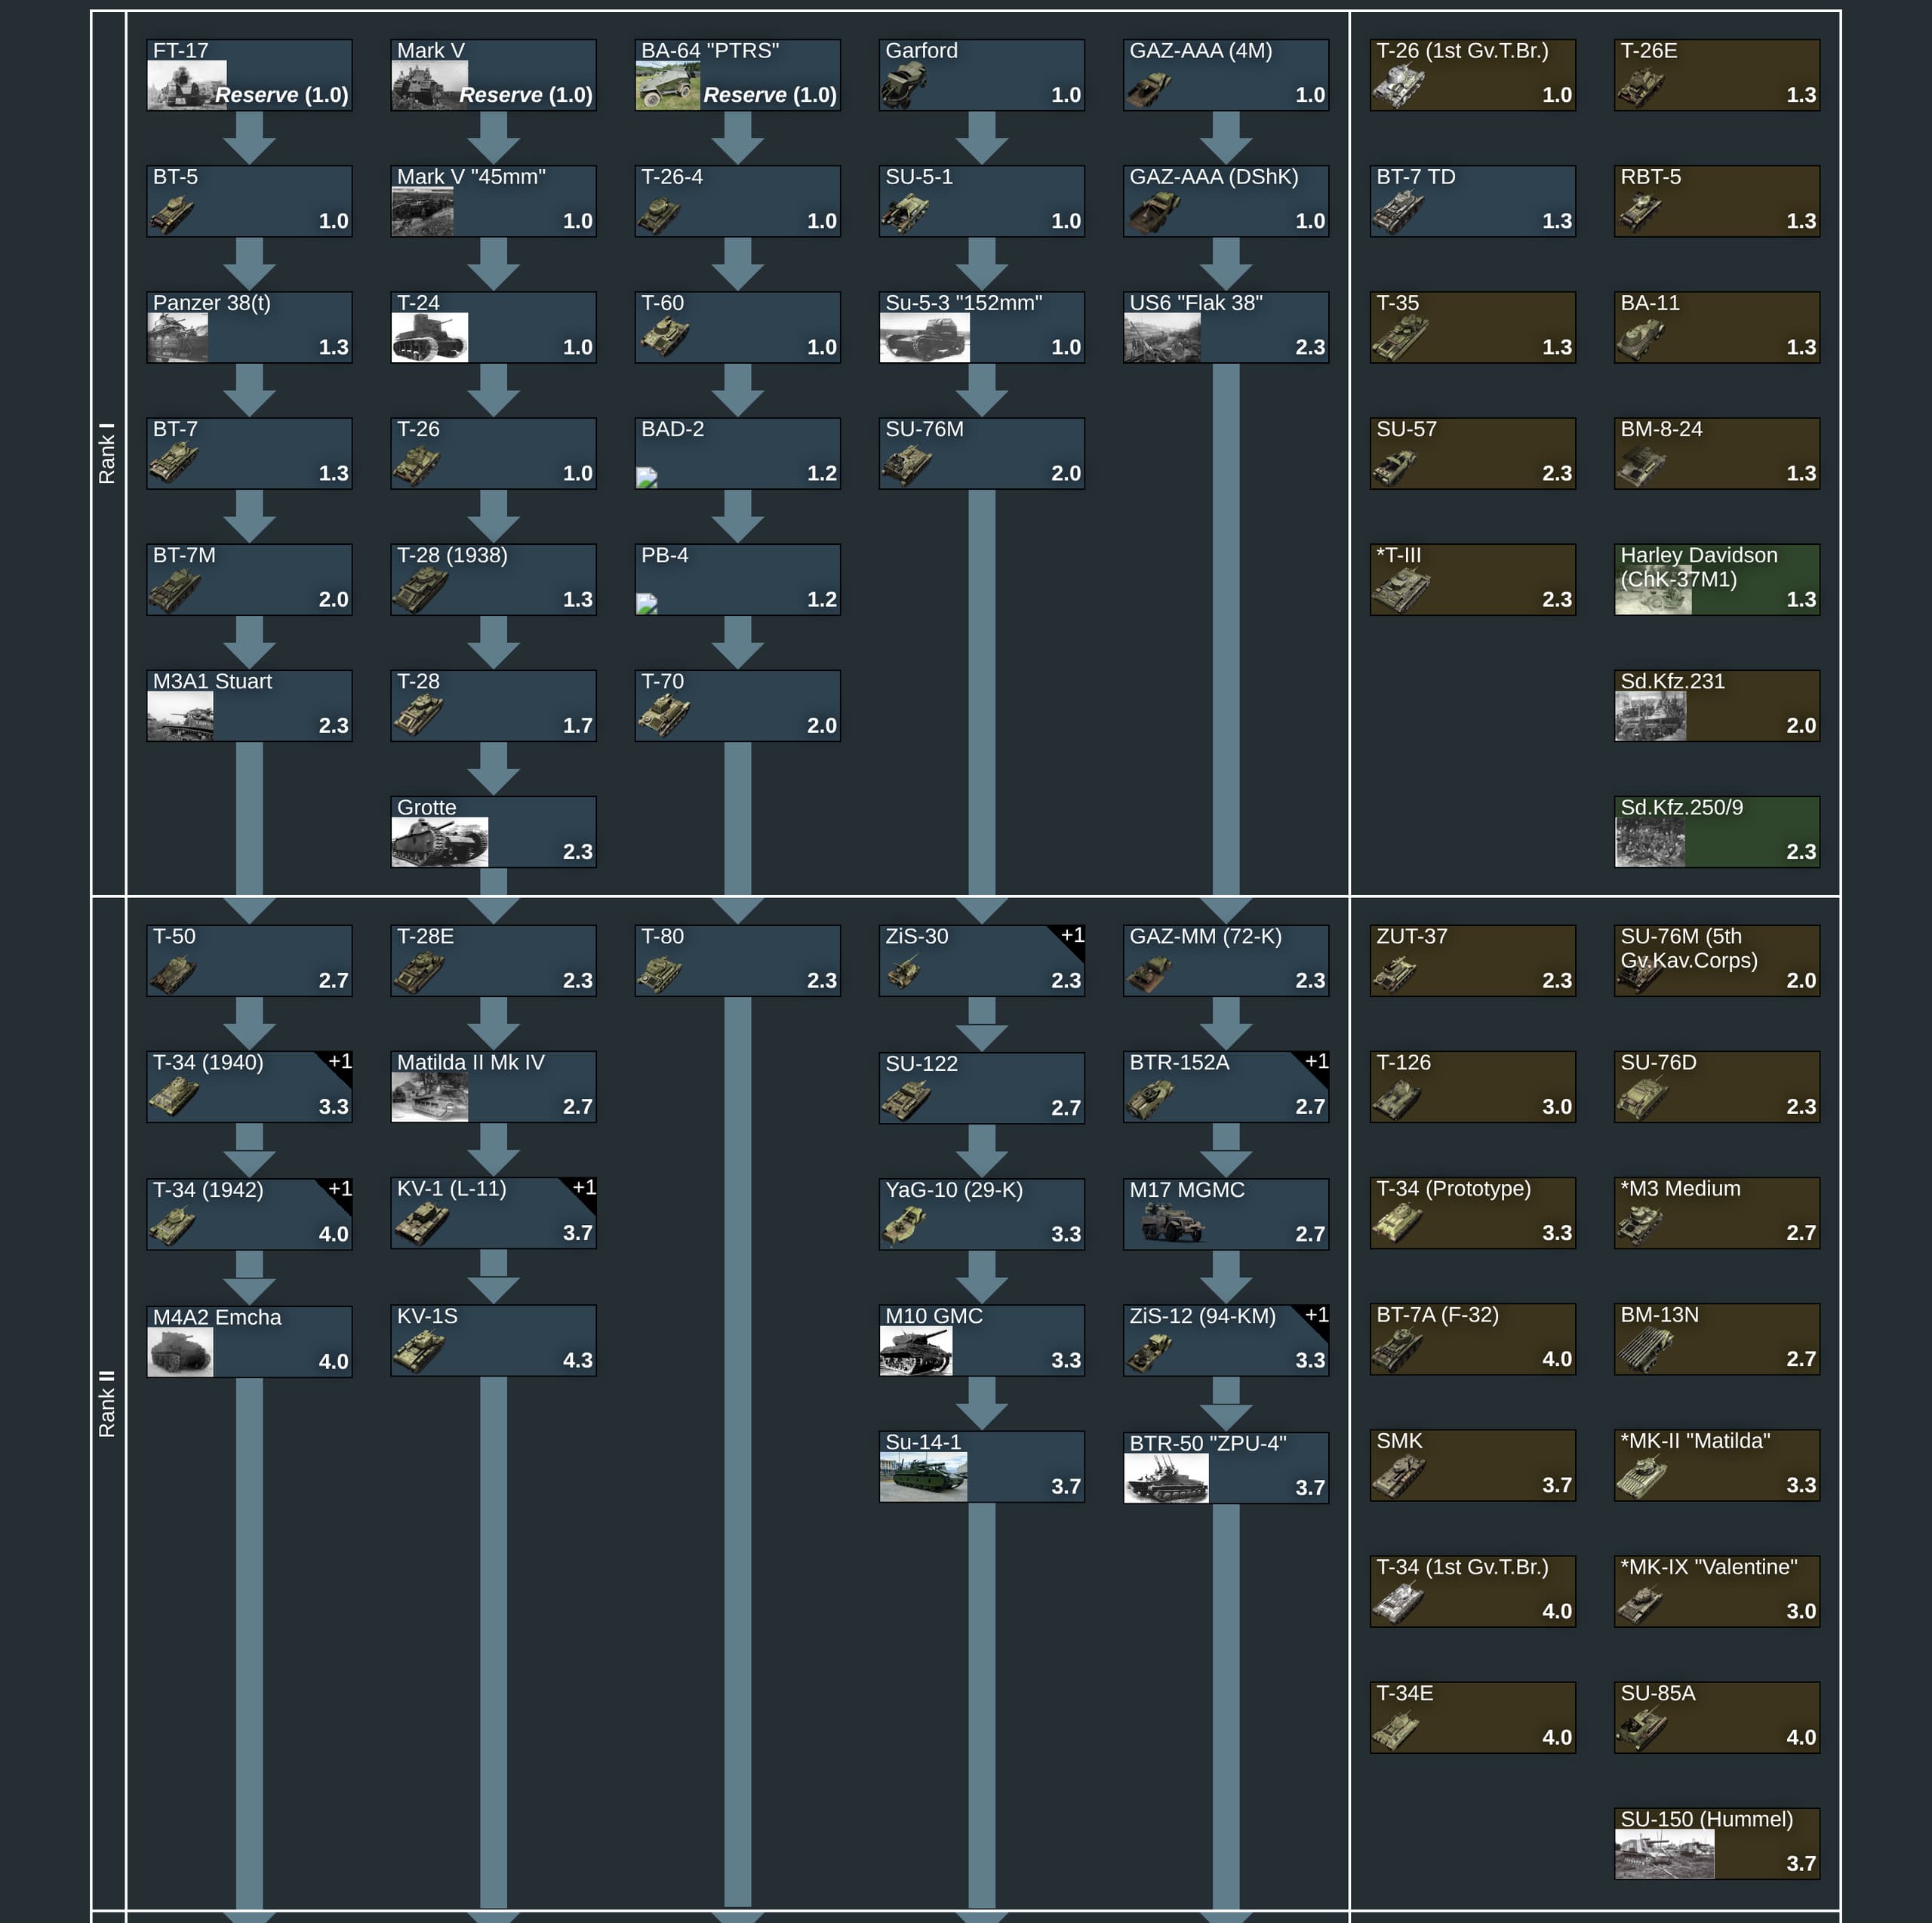
Task: Open the KV-1S tank card
Action: pyautogui.click(x=493, y=1340)
